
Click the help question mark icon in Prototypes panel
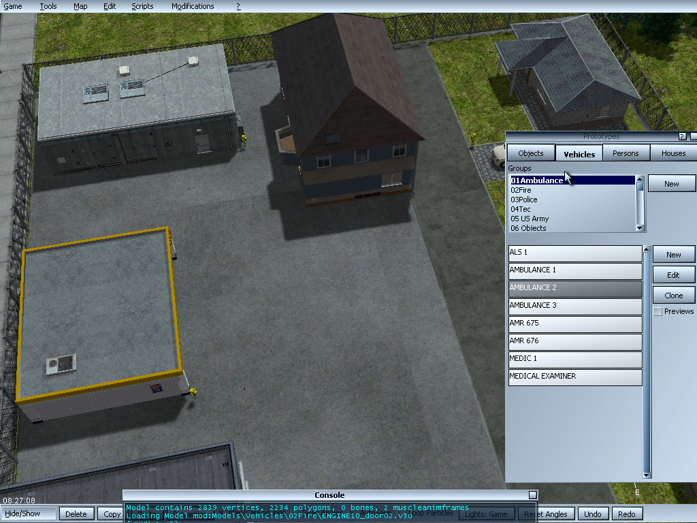(x=683, y=137)
